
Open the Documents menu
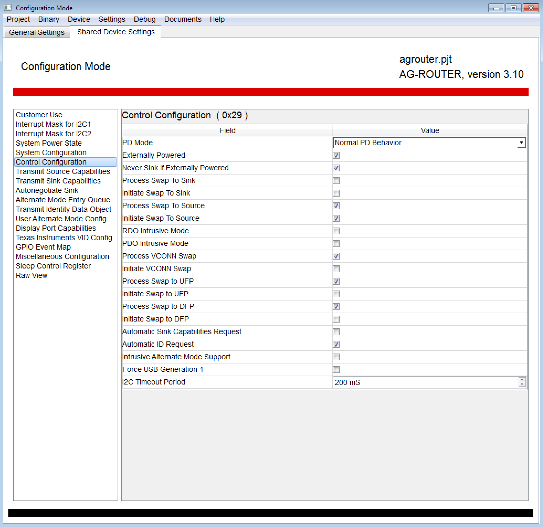(x=183, y=19)
